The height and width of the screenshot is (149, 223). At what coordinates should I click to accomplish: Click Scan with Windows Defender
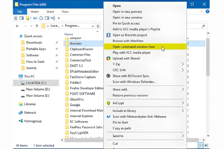145,82
